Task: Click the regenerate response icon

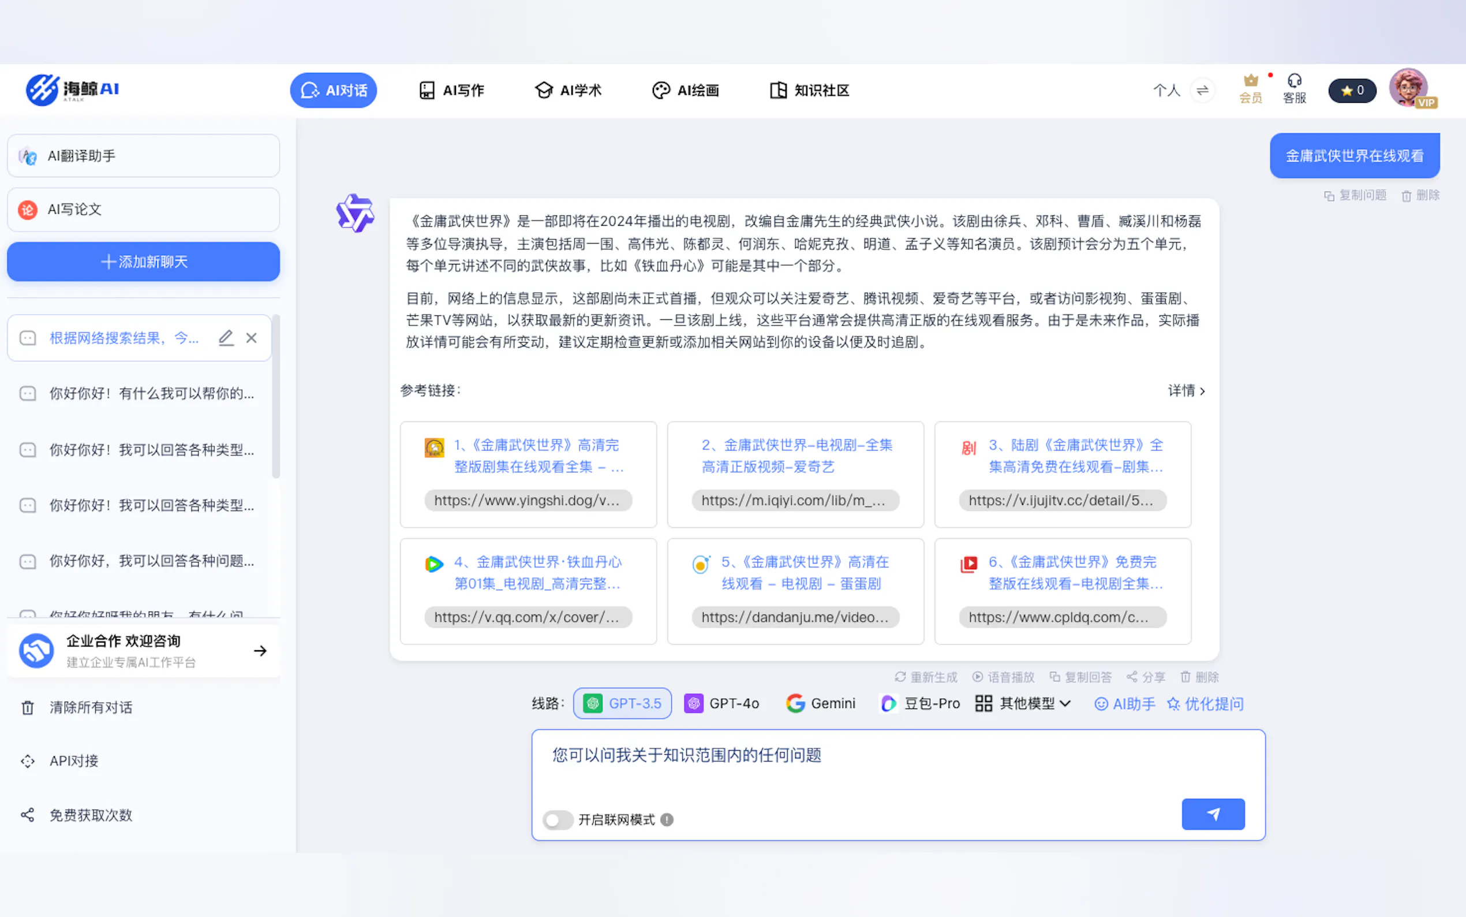Action: click(900, 677)
